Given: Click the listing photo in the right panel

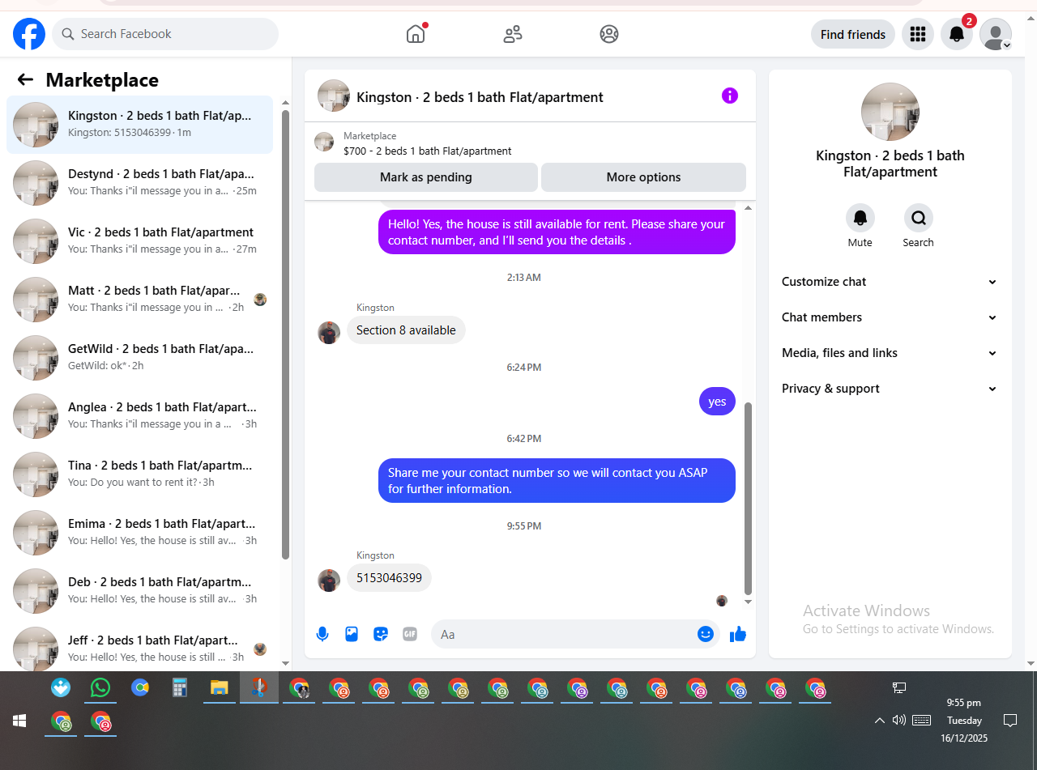Looking at the screenshot, I should (x=890, y=112).
